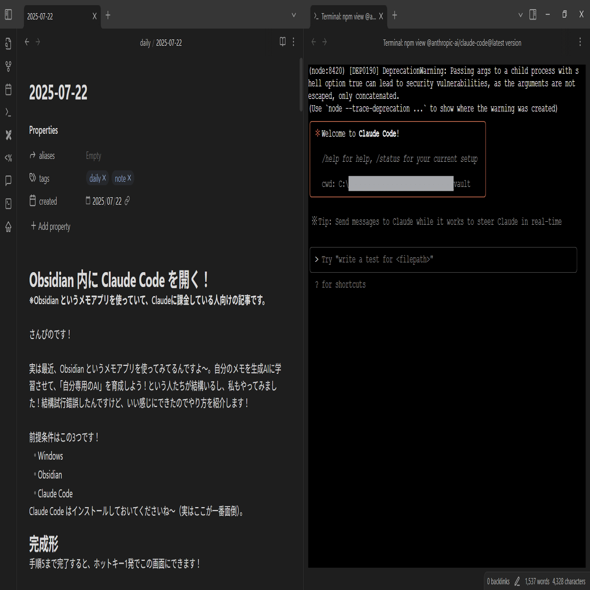Remove the daily tag
The image size is (590, 590).
coord(104,178)
